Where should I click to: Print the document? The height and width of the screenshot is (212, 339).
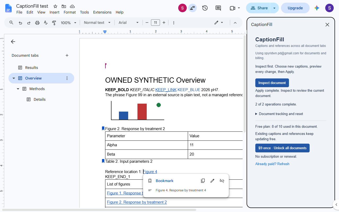pyautogui.click(x=37, y=23)
